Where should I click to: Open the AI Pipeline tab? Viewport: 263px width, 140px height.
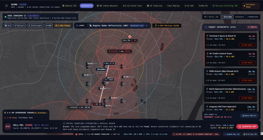tap(154, 6)
